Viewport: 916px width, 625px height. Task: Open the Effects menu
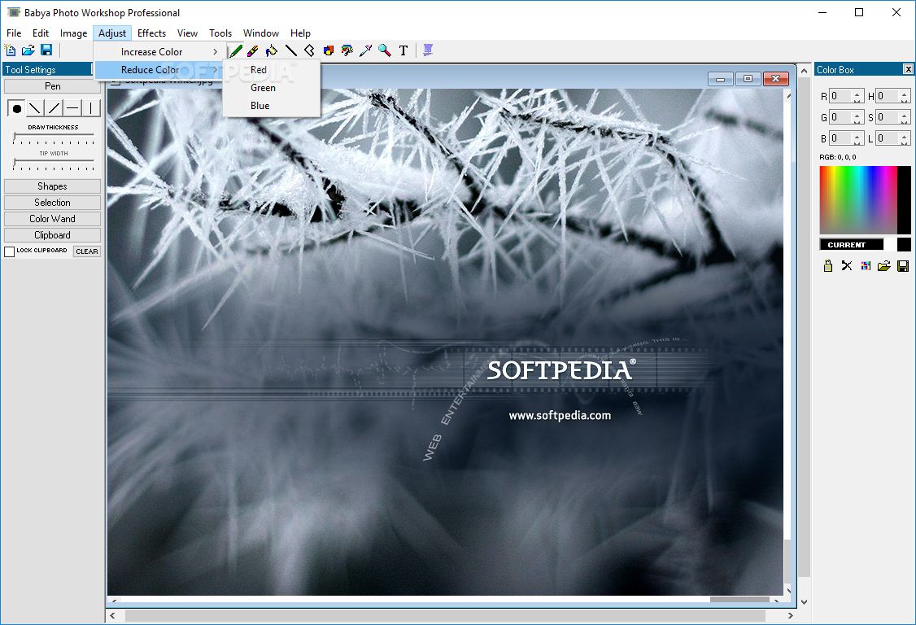point(151,33)
